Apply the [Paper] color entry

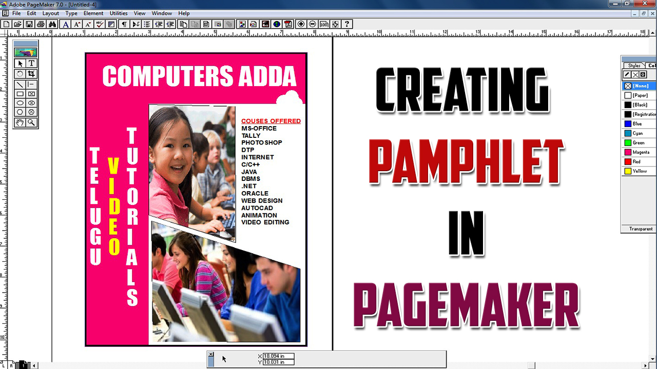[640, 95]
